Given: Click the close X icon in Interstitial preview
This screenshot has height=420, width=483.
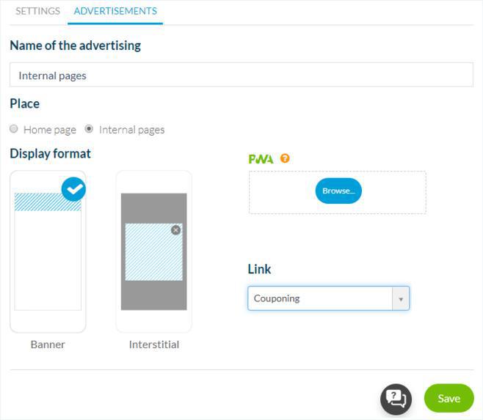Looking at the screenshot, I should 175,230.
